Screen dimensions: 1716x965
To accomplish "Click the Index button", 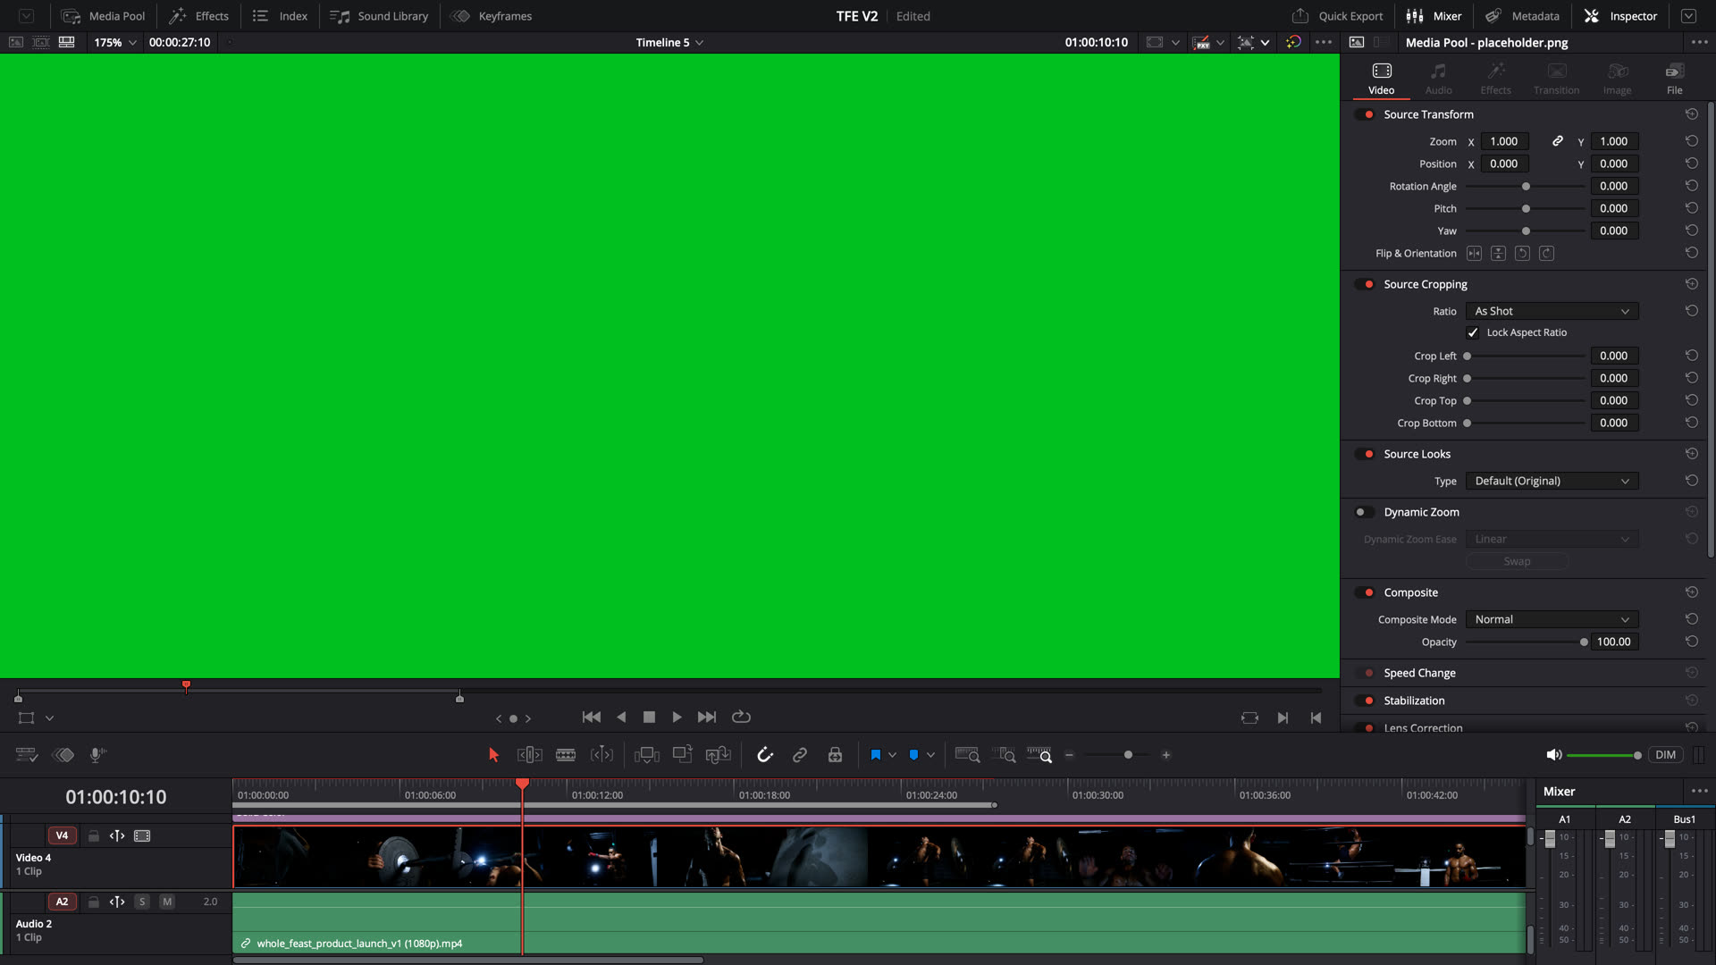I will [280, 16].
